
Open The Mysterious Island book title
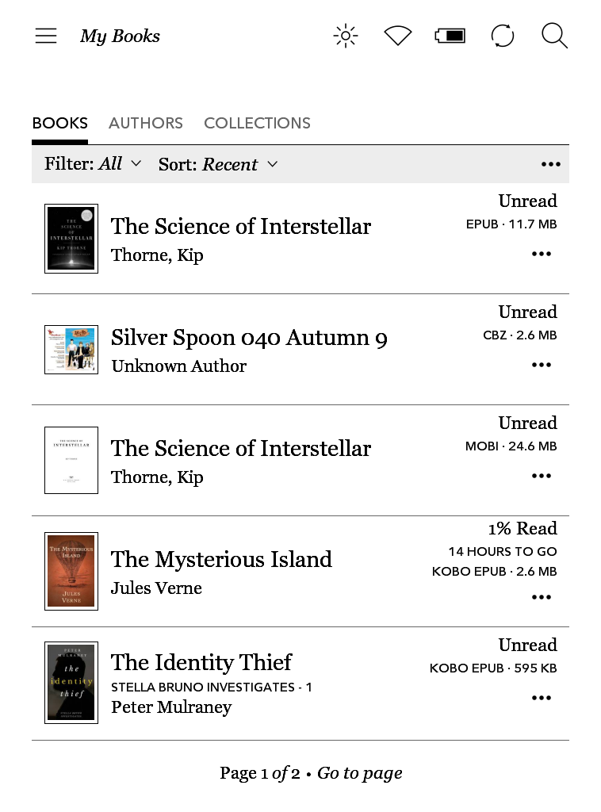(221, 559)
